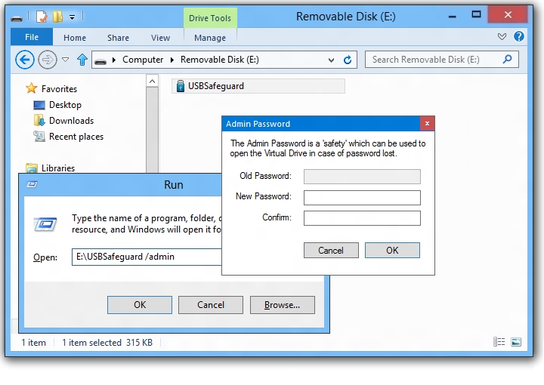Expand the recent locations dropdown arrow
Viewport: 544px width, 385px height.
[x=66, y=60]
